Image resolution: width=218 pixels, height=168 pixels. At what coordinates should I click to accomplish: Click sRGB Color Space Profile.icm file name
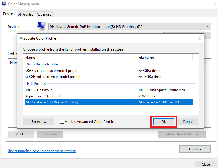[161, 90]
